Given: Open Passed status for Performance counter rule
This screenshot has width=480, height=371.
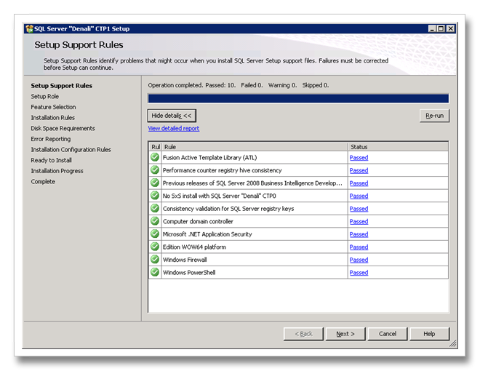Looking at the screenshot, I should point(359,170).
